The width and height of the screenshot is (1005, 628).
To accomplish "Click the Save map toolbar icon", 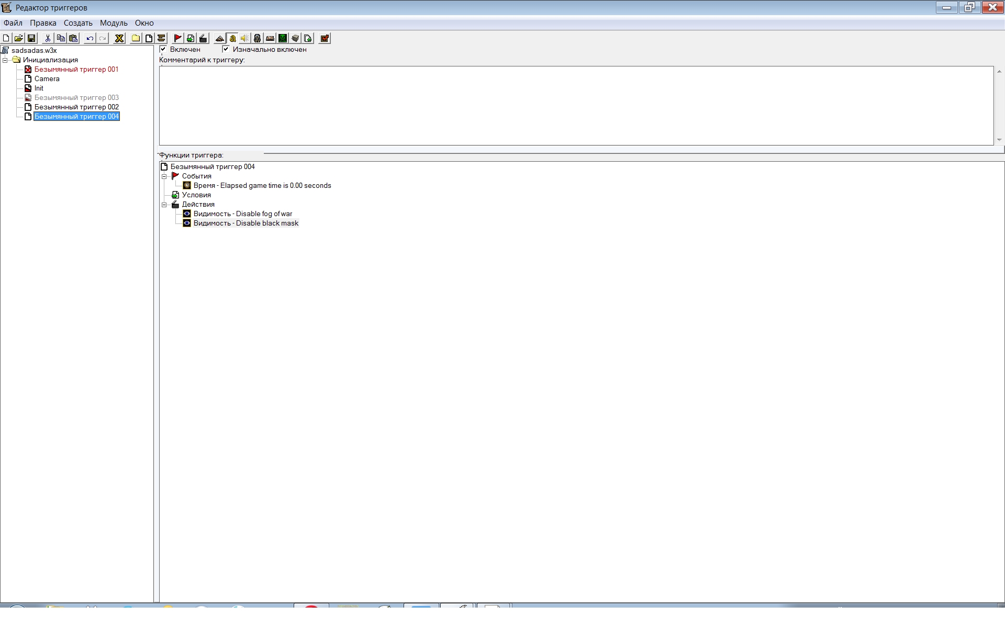I will (31, 38).
